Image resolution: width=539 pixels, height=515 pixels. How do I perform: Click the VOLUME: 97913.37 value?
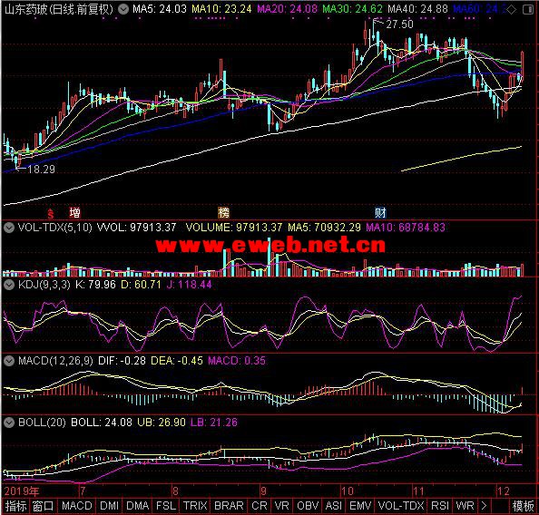(x=234, y=228)
